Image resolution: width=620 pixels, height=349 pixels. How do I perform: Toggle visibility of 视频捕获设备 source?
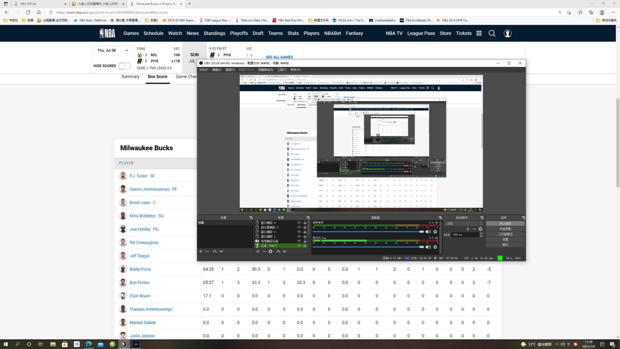299,241
